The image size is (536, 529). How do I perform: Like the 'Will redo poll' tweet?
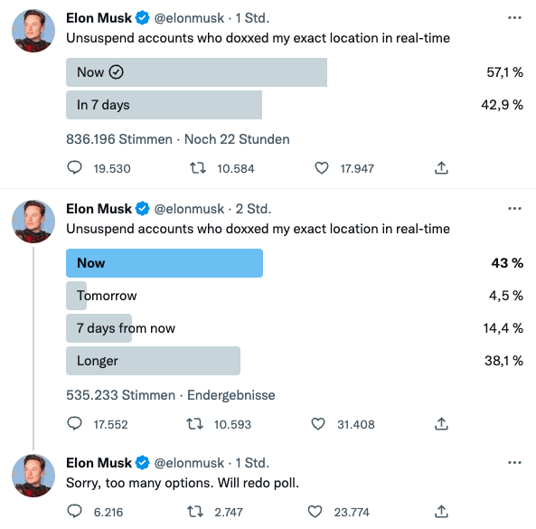click(315, 512)
